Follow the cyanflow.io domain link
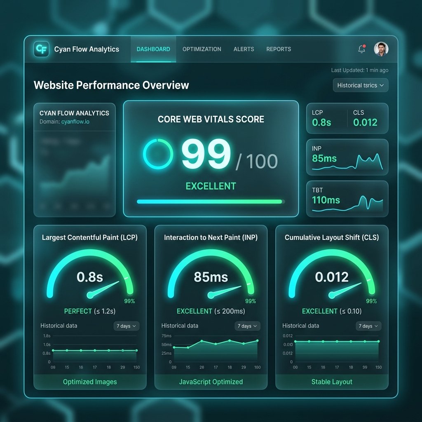422x422 pixels. (75, 122)
